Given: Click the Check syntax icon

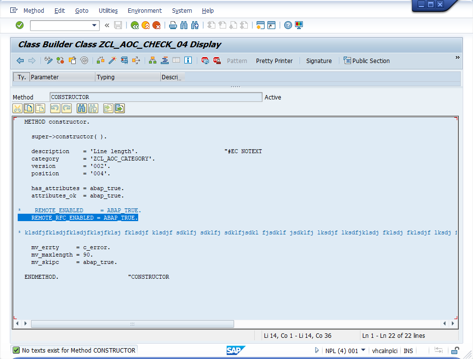Looking at the screenshot, I should coord(100,61).
